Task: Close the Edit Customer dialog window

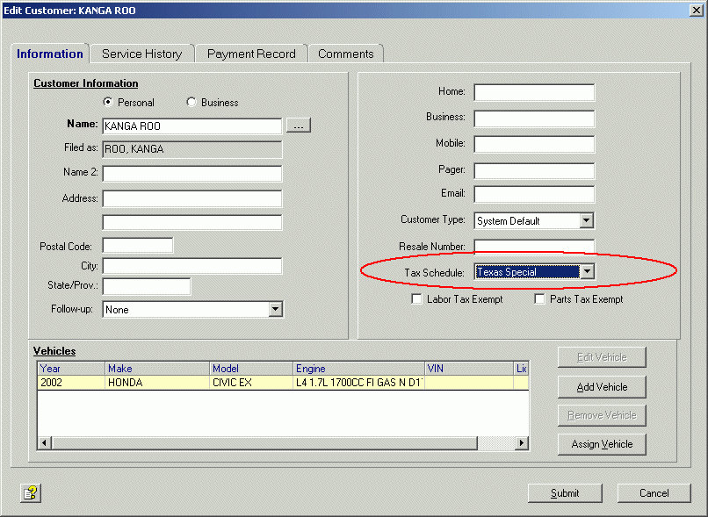Action: 696,10
